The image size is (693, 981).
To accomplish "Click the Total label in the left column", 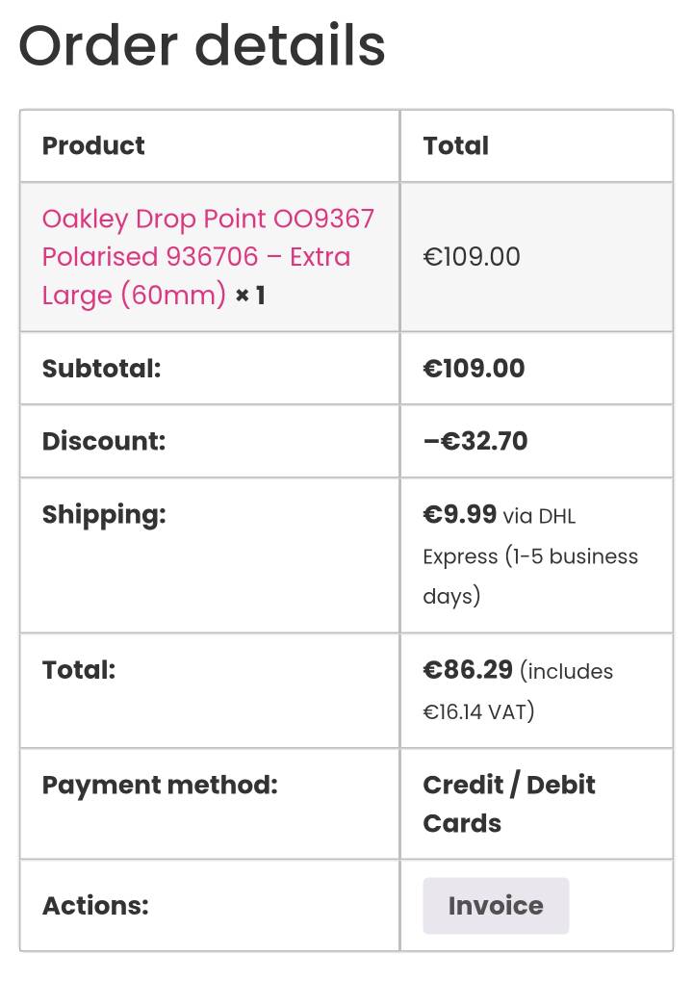I will [x=79, y=670].
